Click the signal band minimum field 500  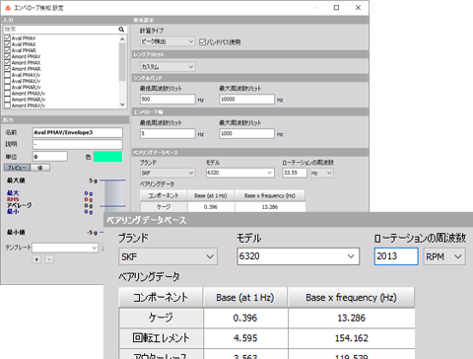point(168,100)
